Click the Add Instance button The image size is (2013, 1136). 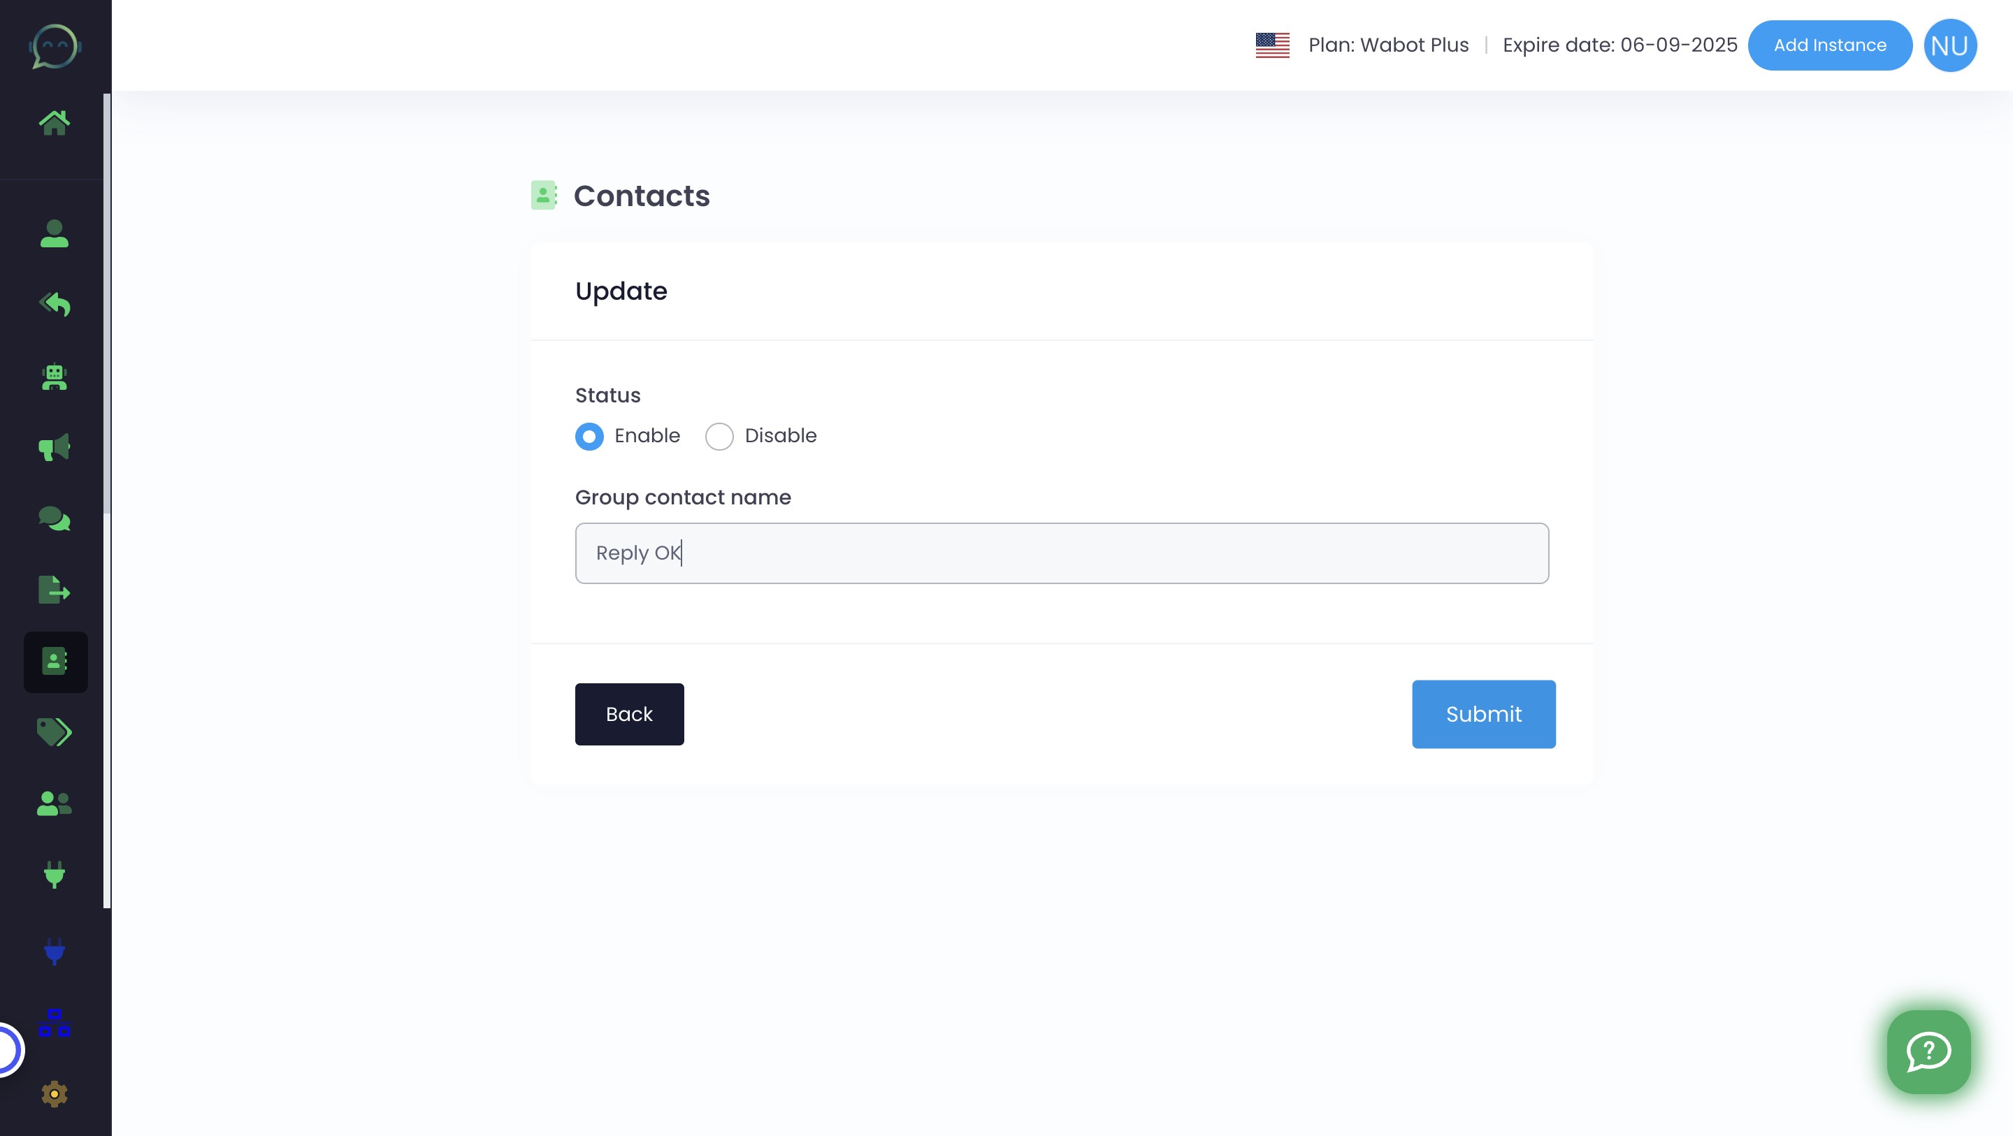[1829, 45]
